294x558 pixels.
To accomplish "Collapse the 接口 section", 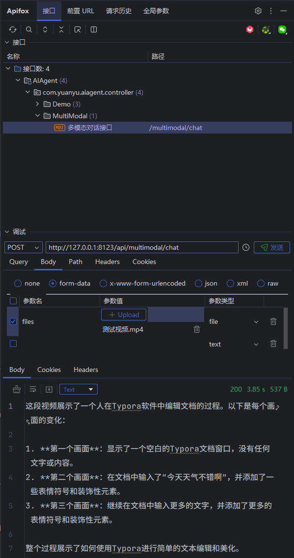I will pyautogui.click(x=7, y=42).
